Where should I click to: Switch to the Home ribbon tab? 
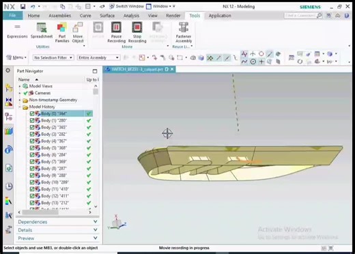(33, 16)
